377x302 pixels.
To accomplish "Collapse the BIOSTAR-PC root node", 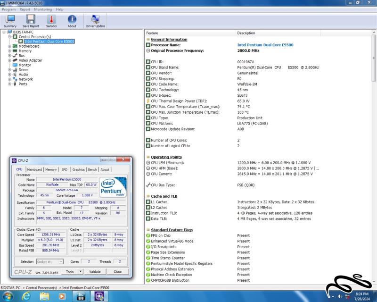I will 4,32.
